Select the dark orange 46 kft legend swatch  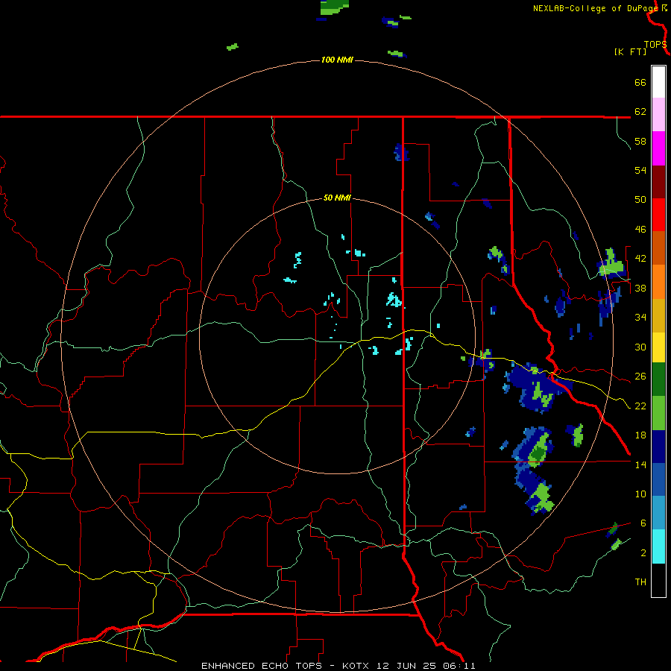[658, 248]
